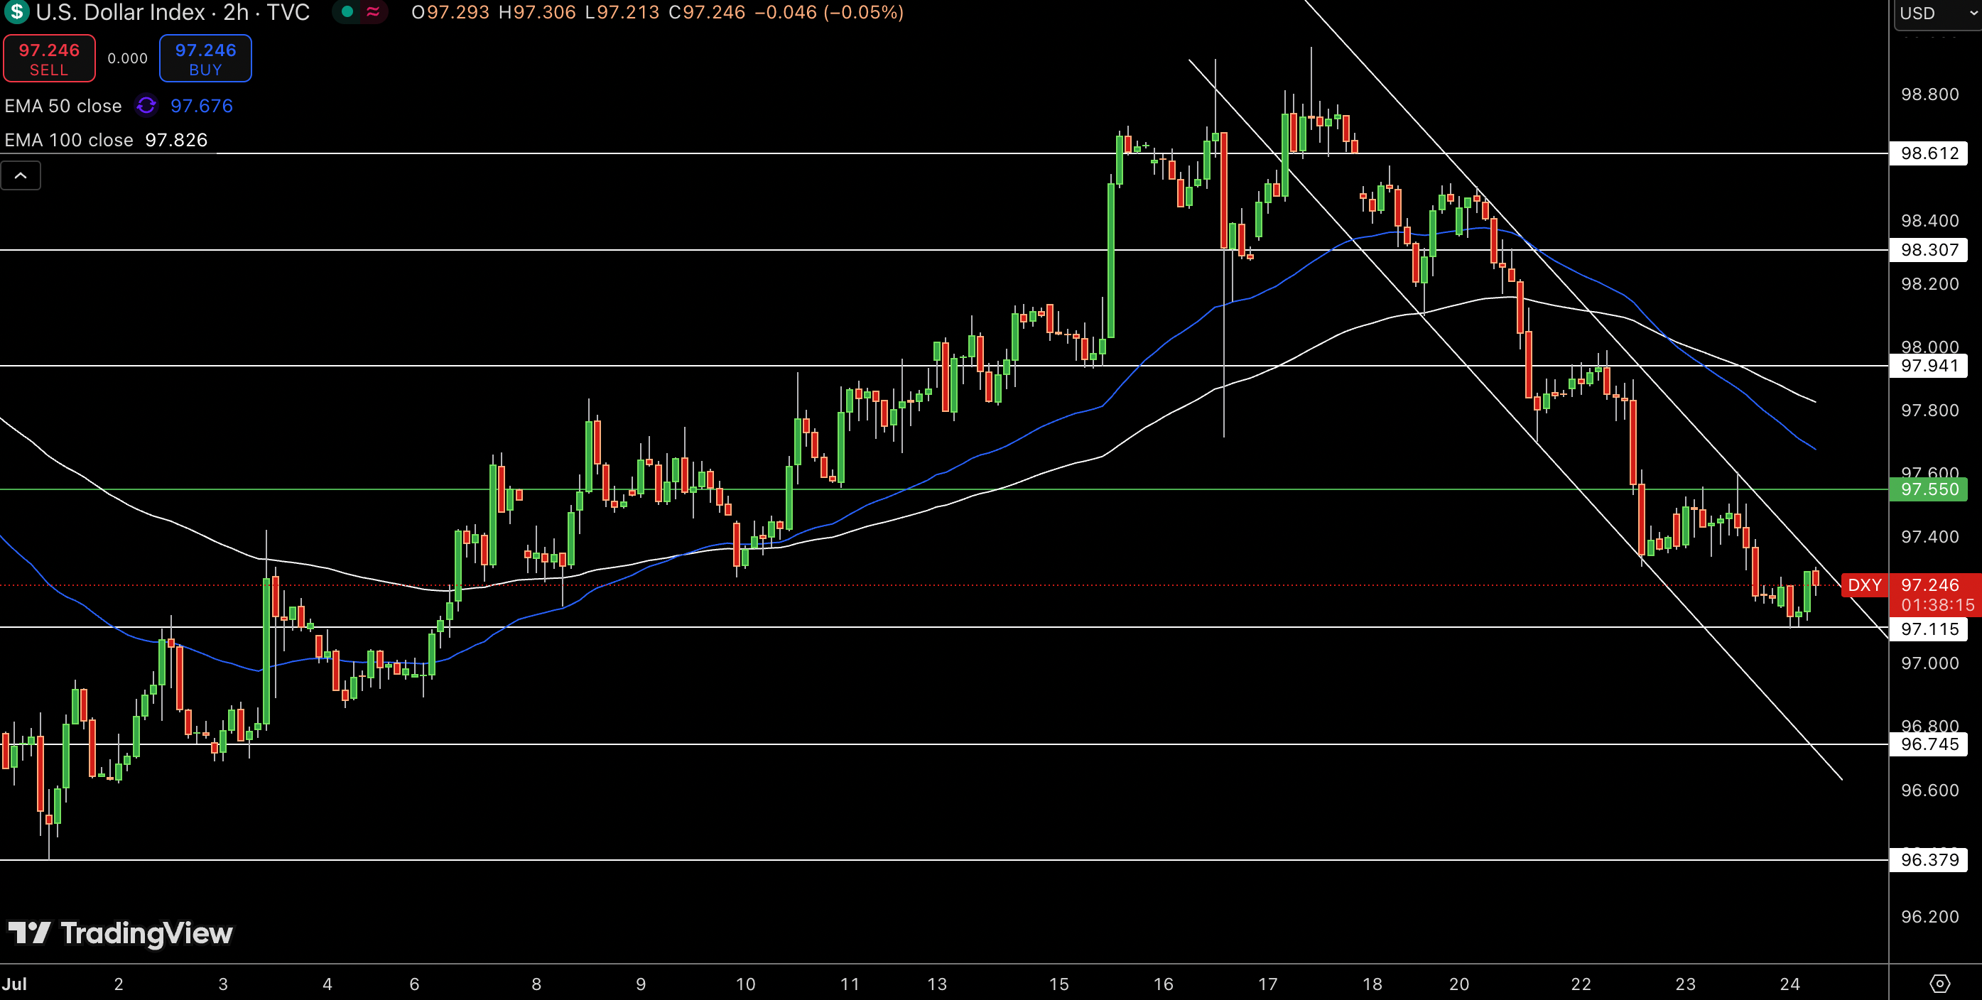Screen dimensions: 1982x1000
Task: Click the red DXY price tag
Action: tap(1864, 585)
